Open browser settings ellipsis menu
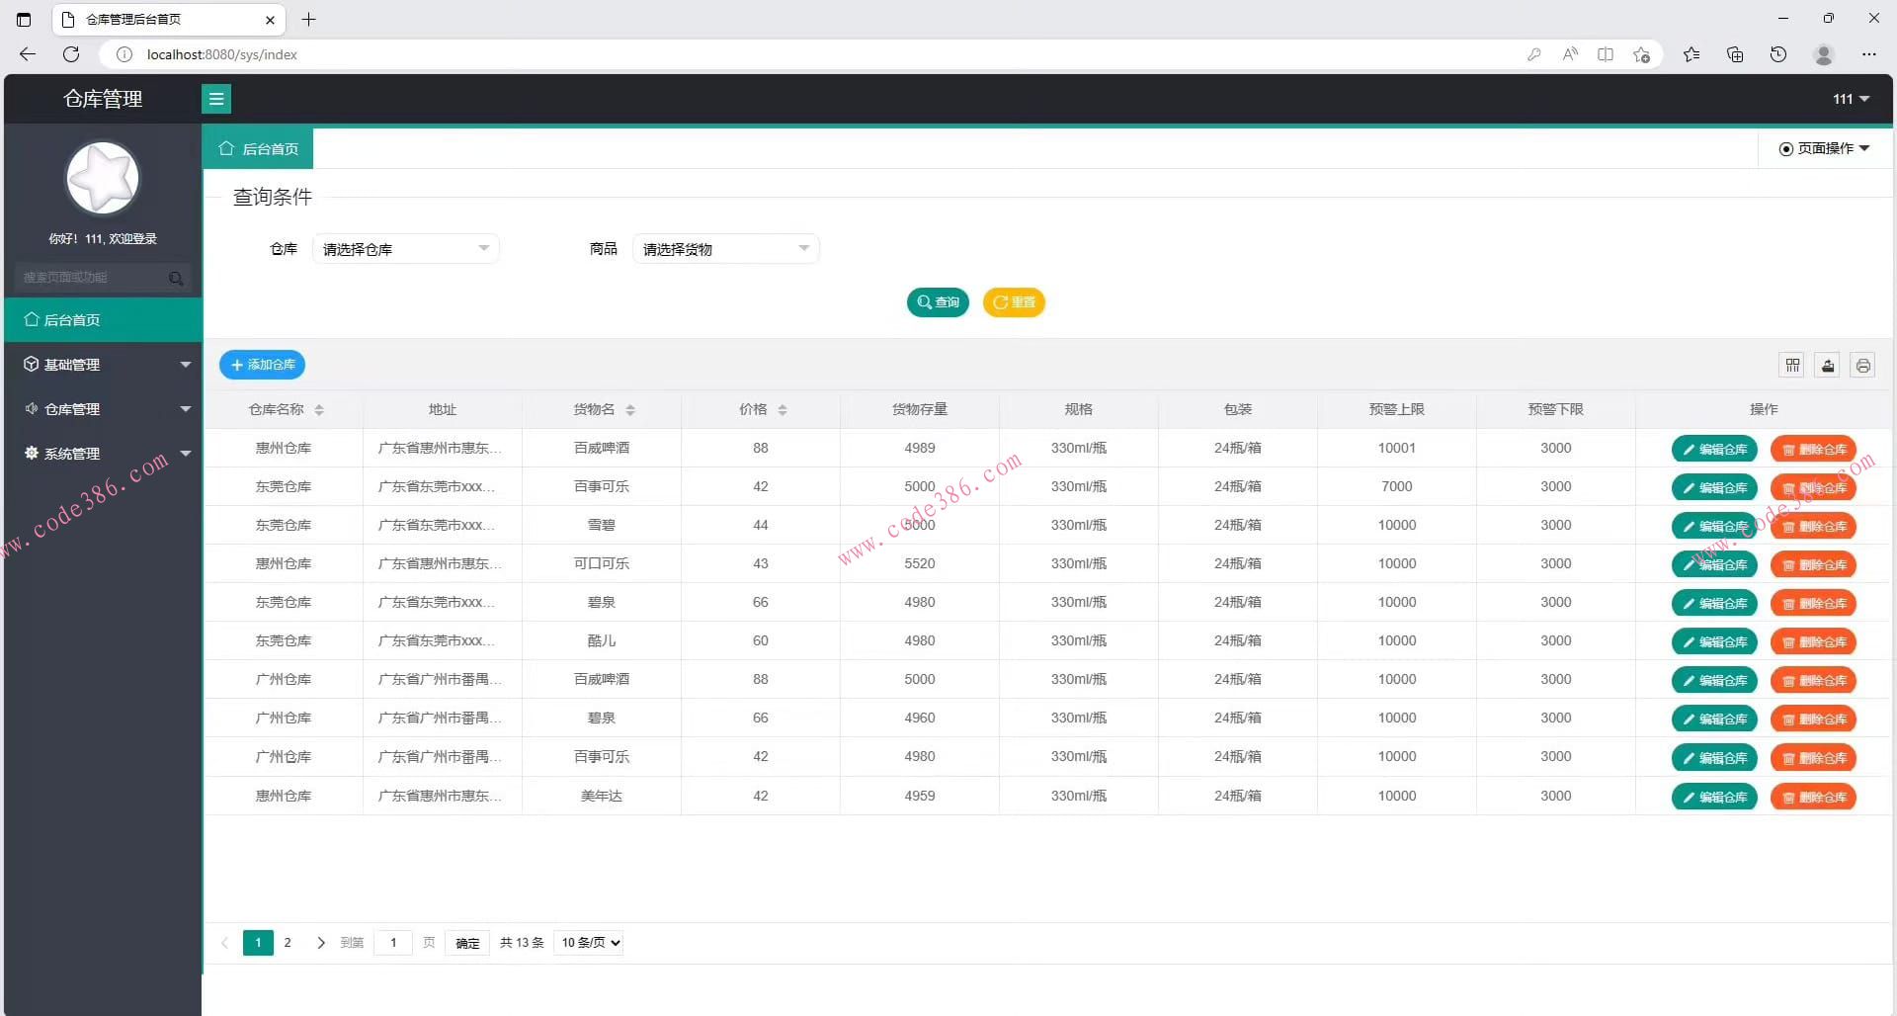The height and width of the screenshot is (1016, 1897). point(1868,54)
